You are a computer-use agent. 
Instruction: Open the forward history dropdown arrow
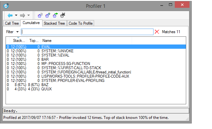point(28,15)
